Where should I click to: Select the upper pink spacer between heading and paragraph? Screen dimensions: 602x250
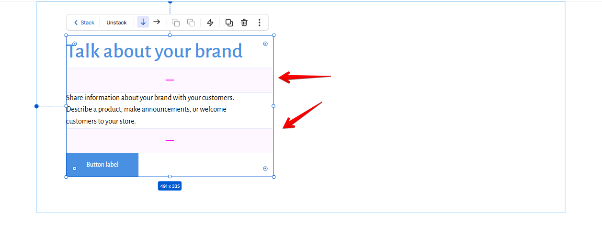(170, 80)
